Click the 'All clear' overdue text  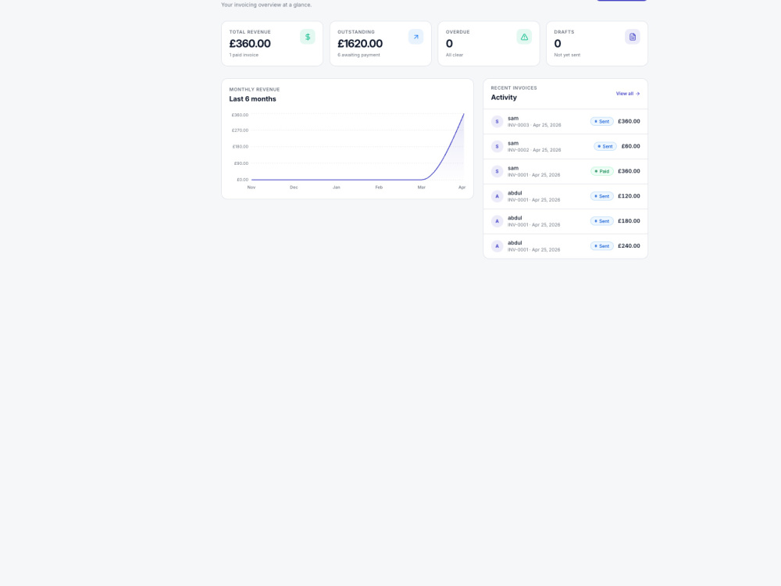455,55
